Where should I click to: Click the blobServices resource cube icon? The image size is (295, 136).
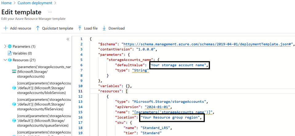click(14, 88)
